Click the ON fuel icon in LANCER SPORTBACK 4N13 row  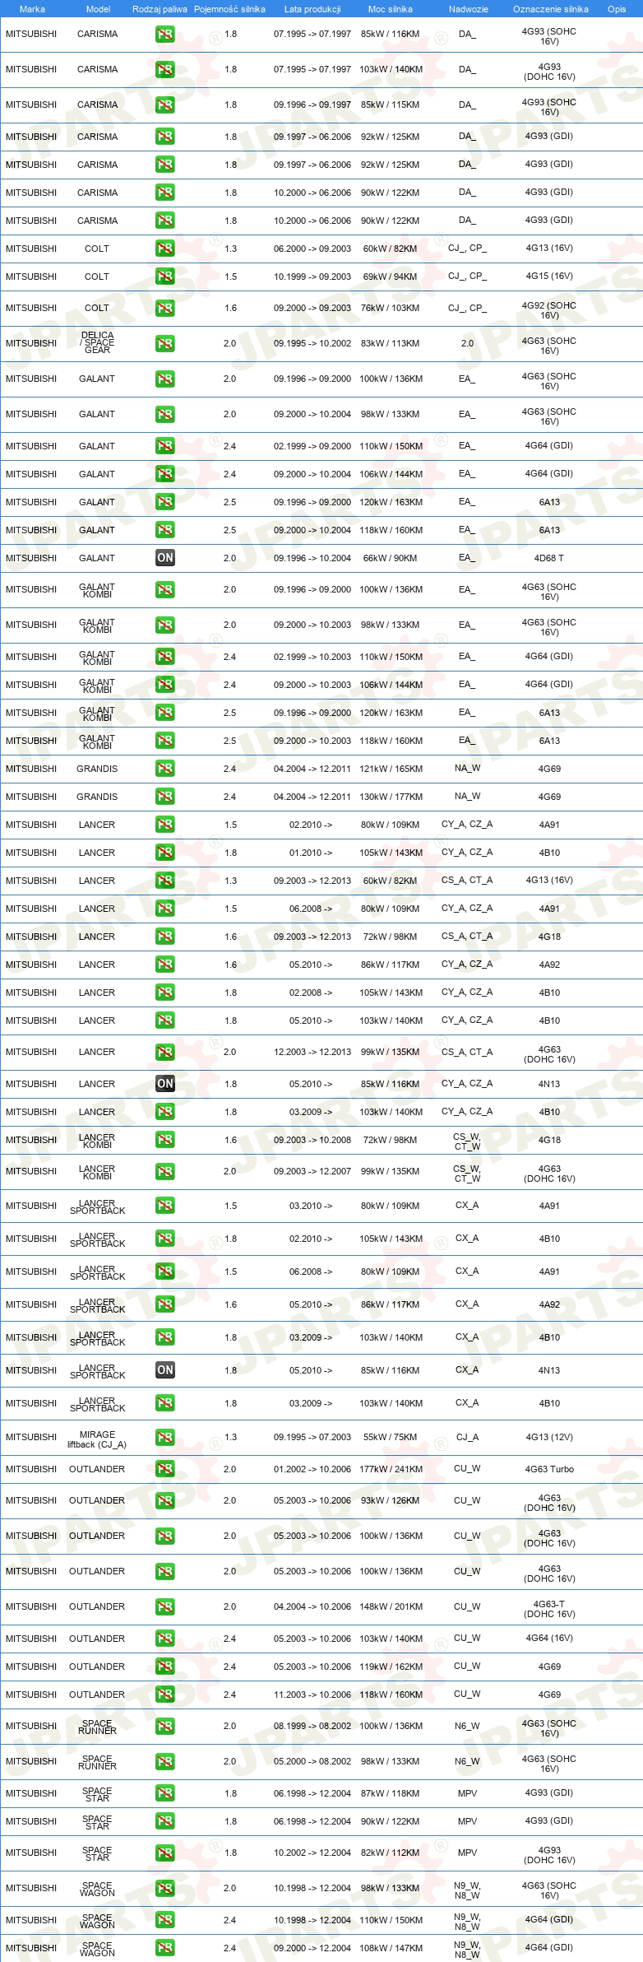(x=164, y=1370)
